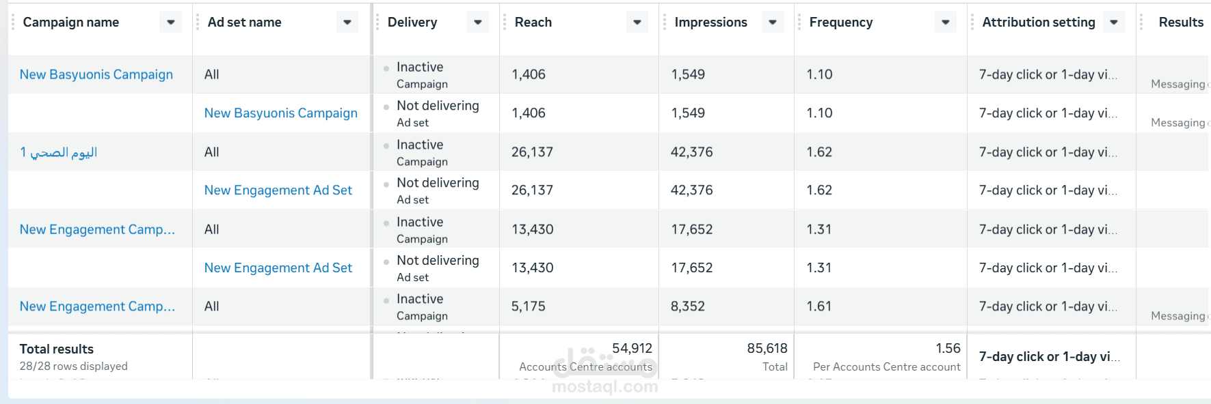Open Attribution setting column dropdown arrow
The height and width of the screenshot is (404, 1211).
coord(1114,23)
